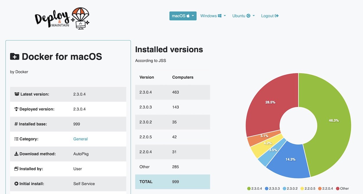Click the Latest version value 2.3.0.4

tap(80, 94)
